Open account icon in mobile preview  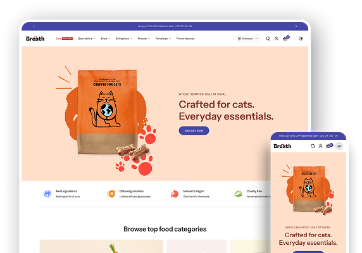(320, 146)
